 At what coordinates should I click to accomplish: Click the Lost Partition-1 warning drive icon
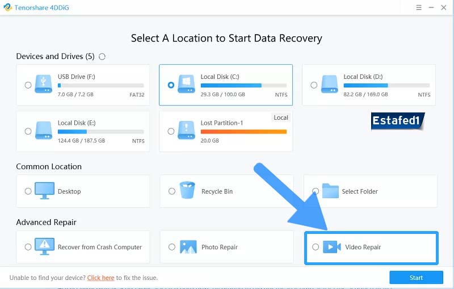coord(187,131)
